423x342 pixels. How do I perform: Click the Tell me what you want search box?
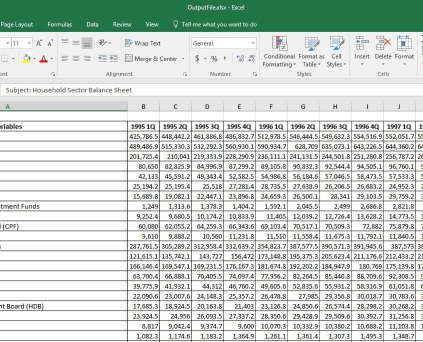(x=219, y=24)
